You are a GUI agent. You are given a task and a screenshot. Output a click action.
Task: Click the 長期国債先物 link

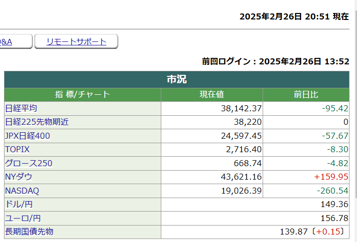coord(29,232)
